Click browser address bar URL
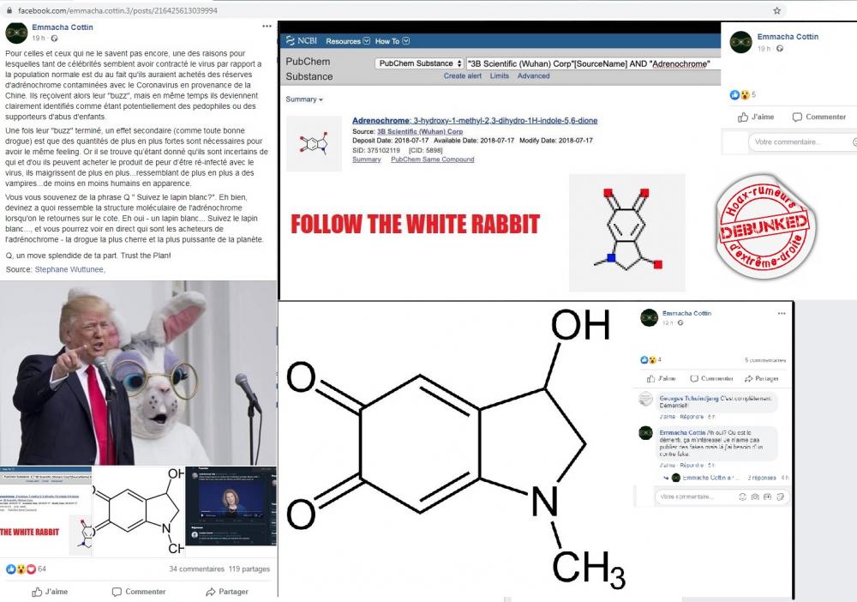 point(117,10)
